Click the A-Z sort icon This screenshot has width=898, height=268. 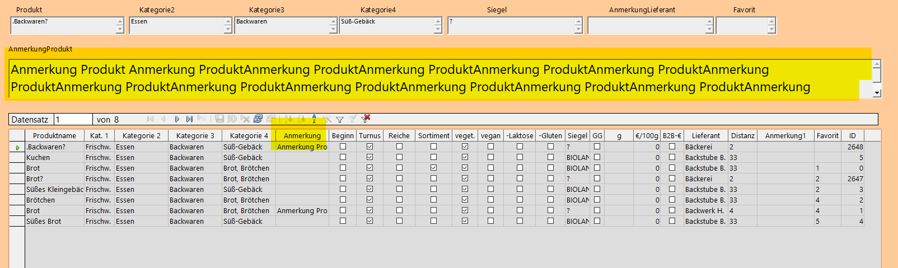pyautogui.click(x=314, y=119)
